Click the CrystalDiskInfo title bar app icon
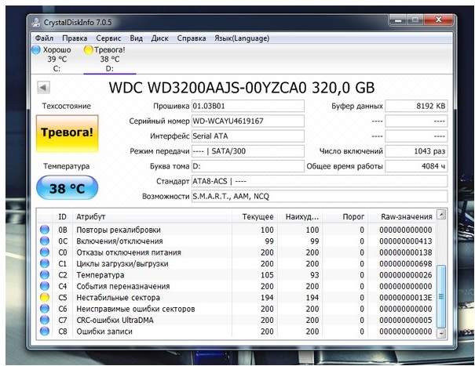The height and width of the screenshot is (366, 475). (x=36, y=23)
